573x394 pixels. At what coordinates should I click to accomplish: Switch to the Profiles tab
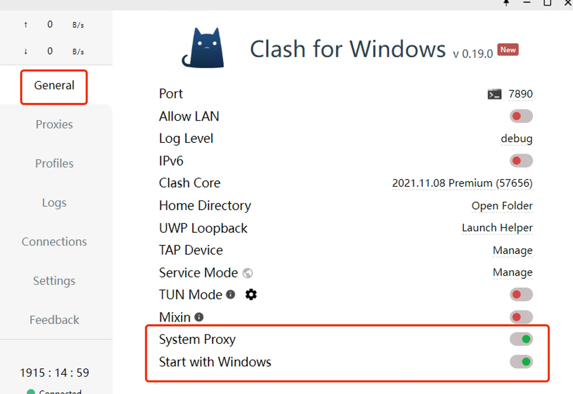(x=54, y=163)
